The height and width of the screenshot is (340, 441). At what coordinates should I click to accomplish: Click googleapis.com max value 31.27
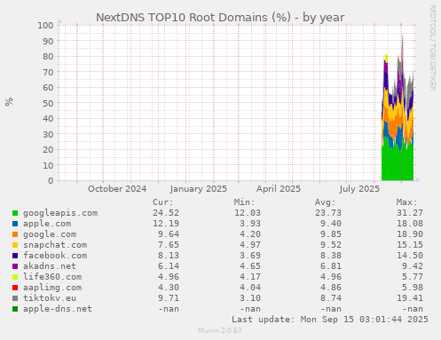pyautogui.click(x=410, y=213)
